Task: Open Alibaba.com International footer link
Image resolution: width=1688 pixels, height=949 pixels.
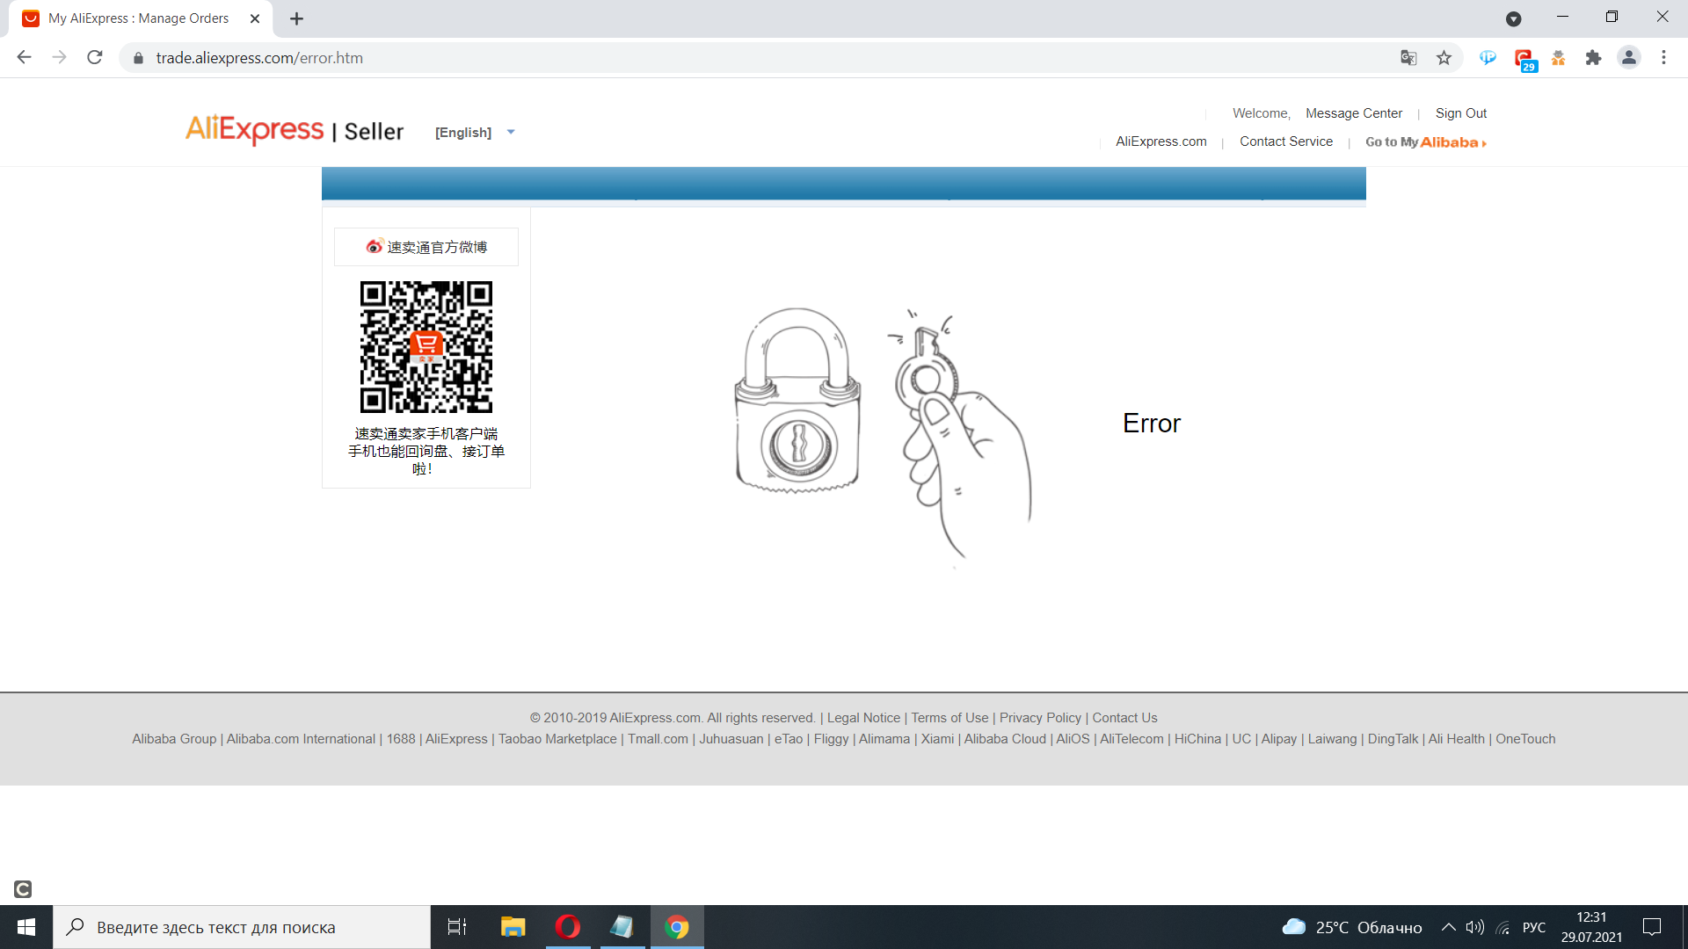Action: [x=301, y=739]
